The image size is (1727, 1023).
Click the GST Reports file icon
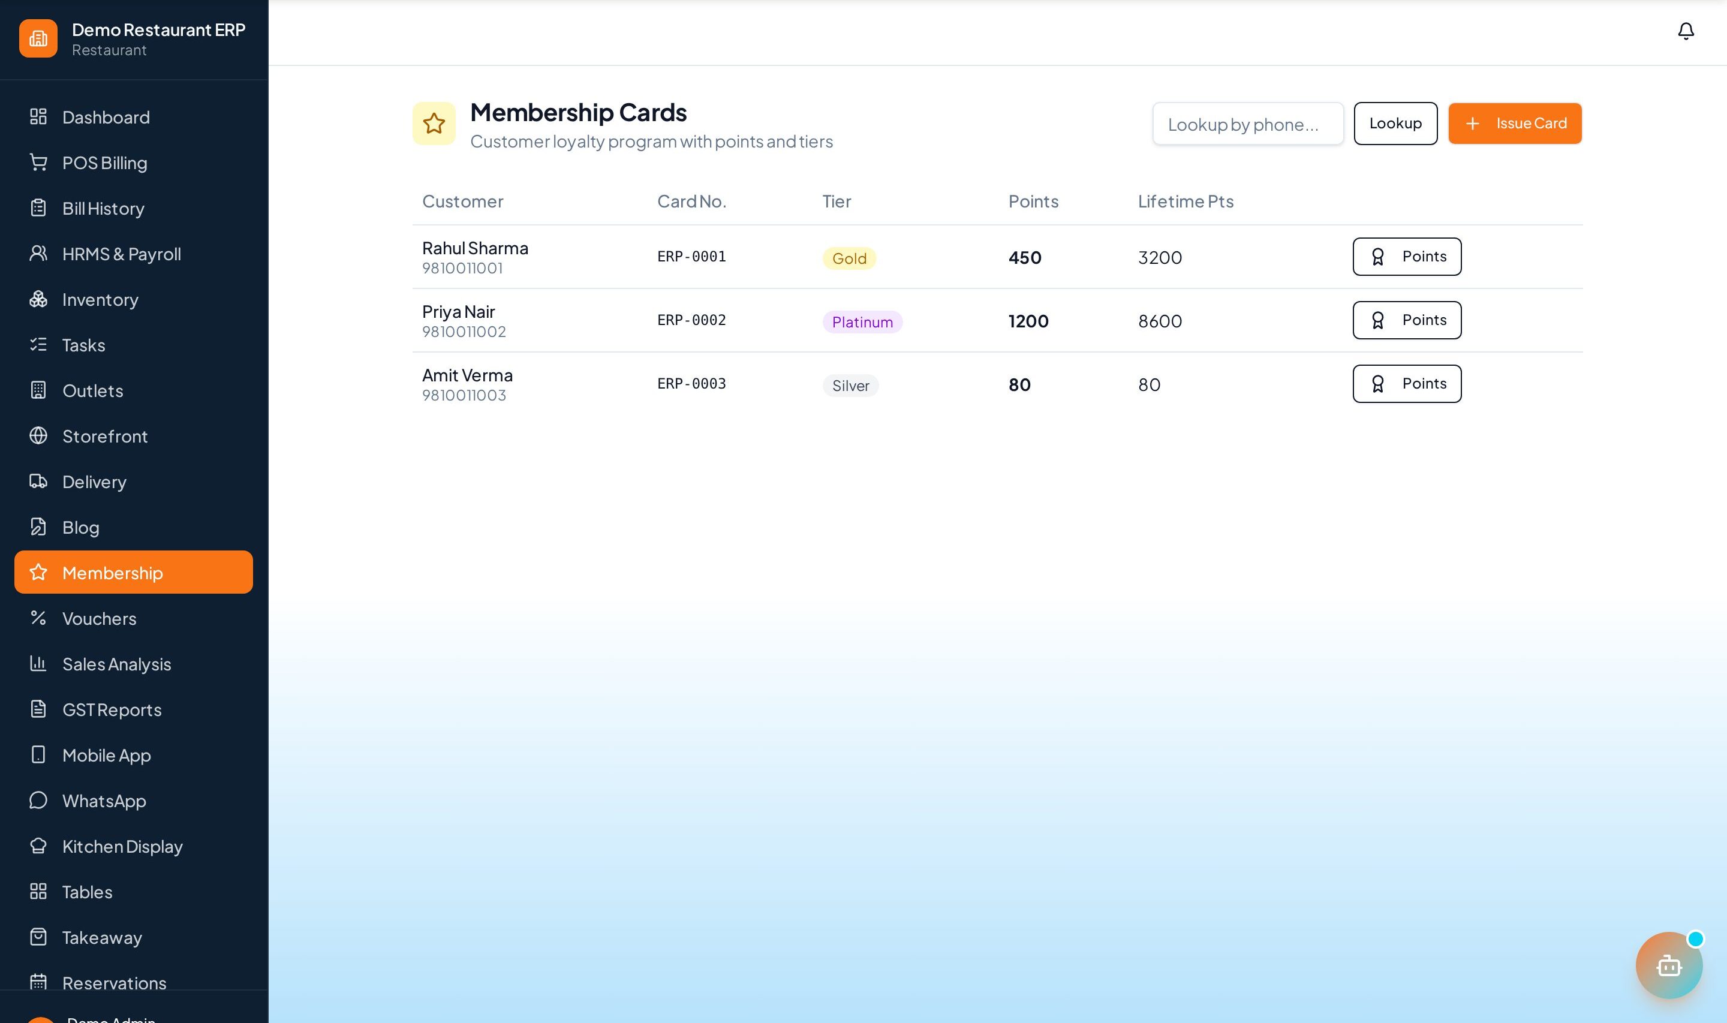point(38,709)
